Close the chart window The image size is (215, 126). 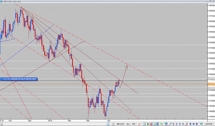click(x=214, y=1)
